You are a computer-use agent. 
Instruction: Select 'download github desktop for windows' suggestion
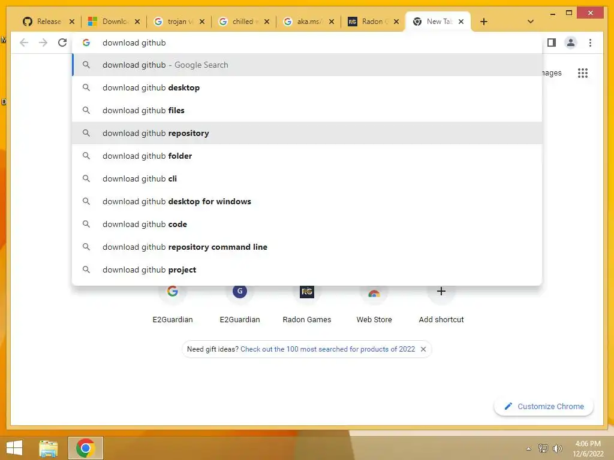click(307, 201)
